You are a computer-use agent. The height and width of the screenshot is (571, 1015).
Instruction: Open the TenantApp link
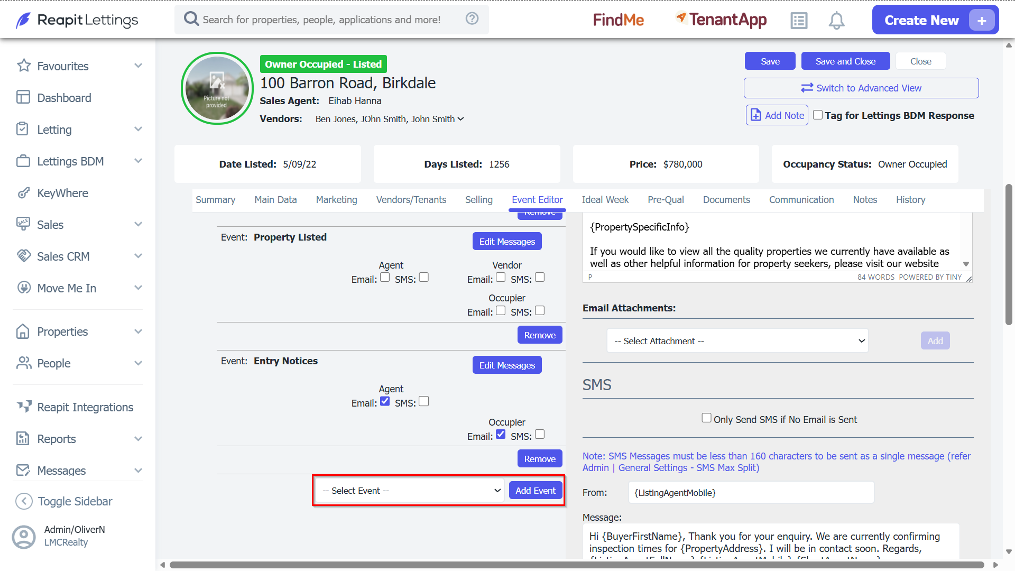721,20
